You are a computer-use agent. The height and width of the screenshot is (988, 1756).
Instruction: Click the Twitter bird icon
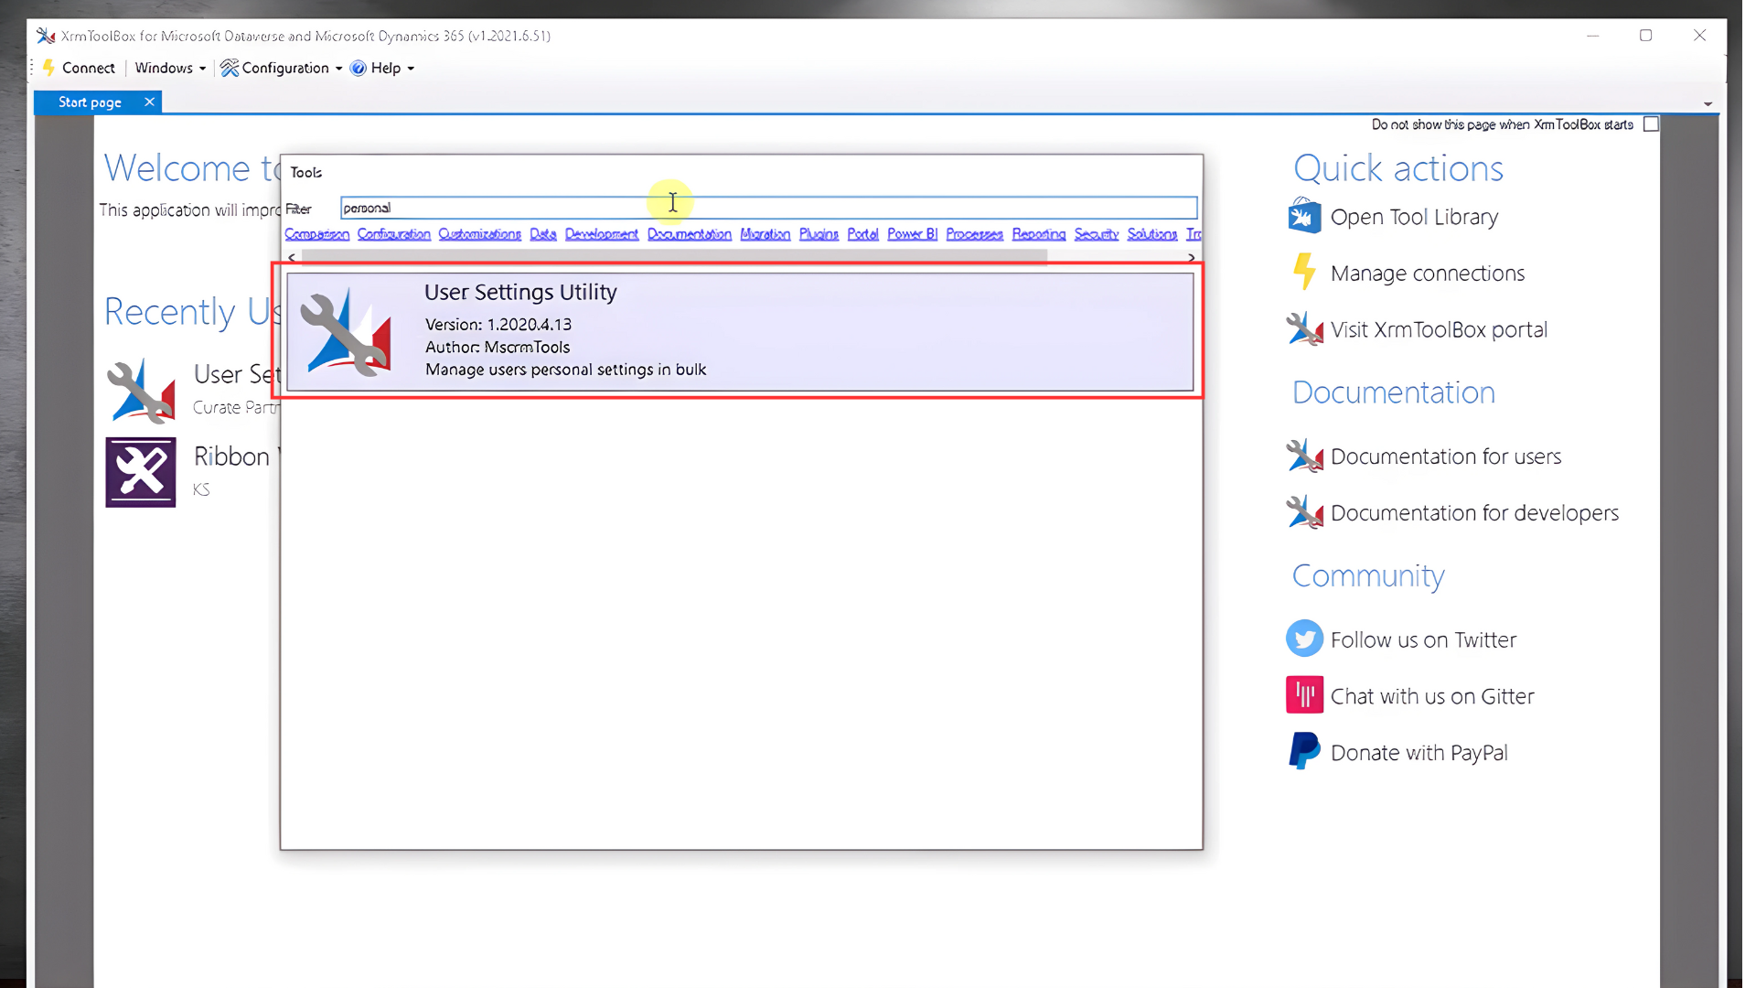pos(1304,639)
